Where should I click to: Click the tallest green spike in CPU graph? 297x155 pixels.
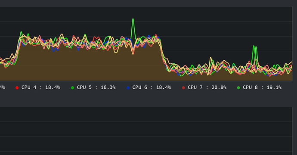[x=133, y=28]
